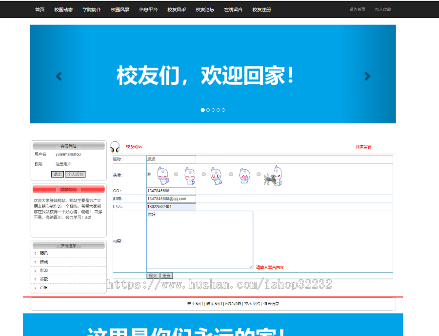
Task: Open the 信息平台 menu item
Action: pyautogui.click(x=148, y=9)
